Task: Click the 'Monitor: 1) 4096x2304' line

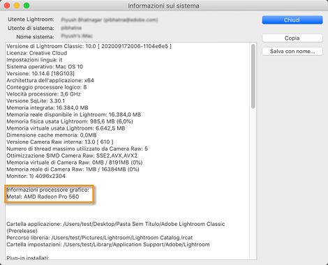Action: click(x=36, y=176)
